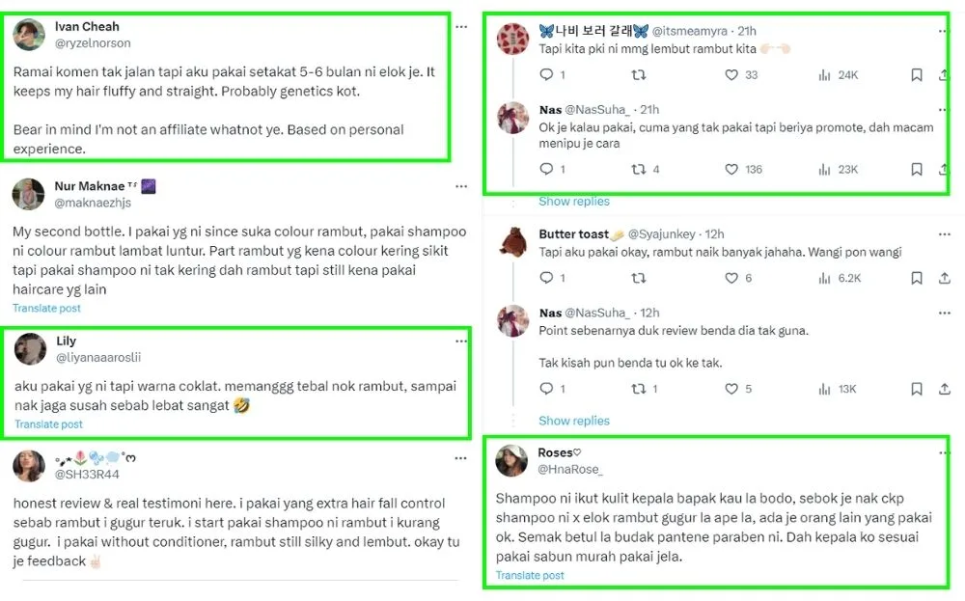Translate Lily's post
The width and height of the screenshot is (965, 601).
pyautogui.click(x=48, y=424)
